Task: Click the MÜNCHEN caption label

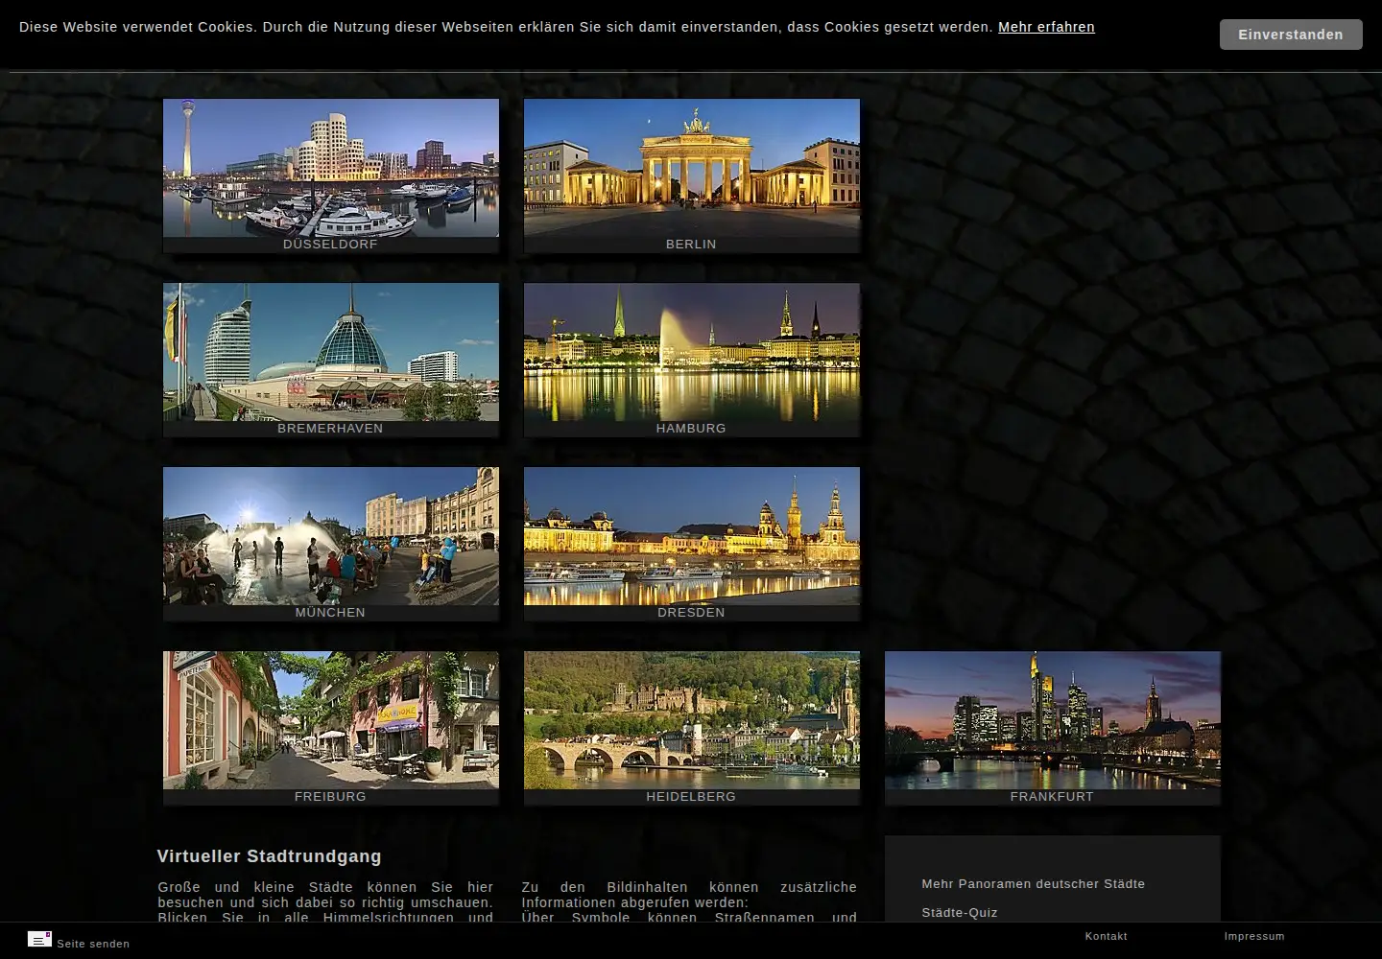Action: click(330, 612)
